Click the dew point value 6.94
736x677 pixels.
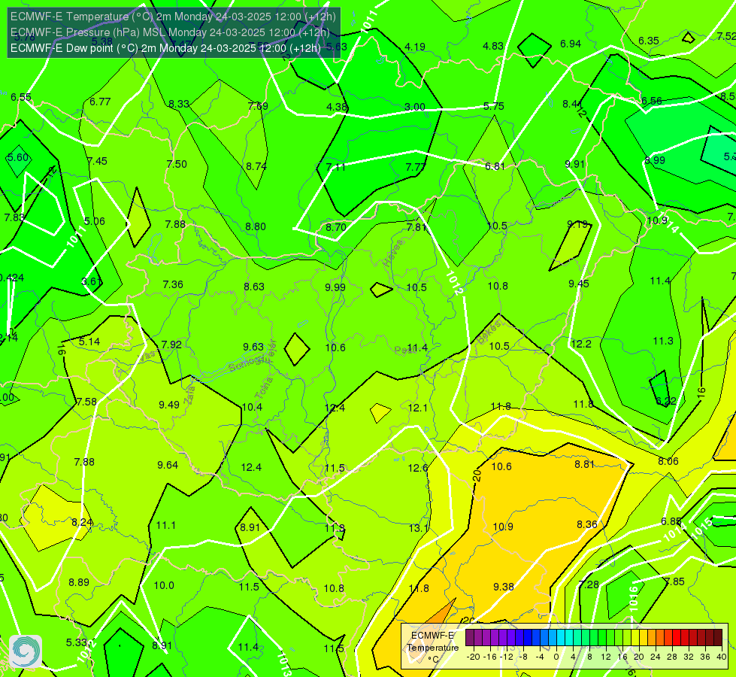pos(571,44)
